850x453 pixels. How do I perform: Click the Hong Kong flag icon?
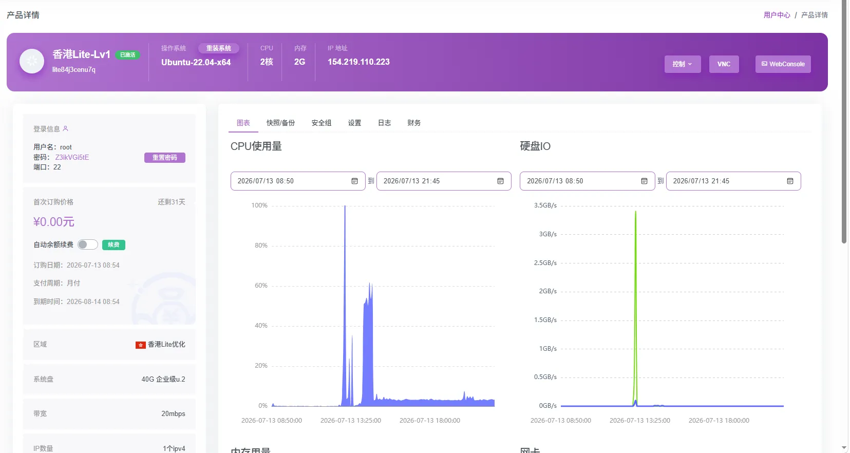tap(141, 345)
